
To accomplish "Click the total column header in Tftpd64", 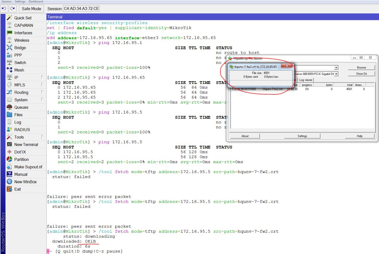I will 344,85.
